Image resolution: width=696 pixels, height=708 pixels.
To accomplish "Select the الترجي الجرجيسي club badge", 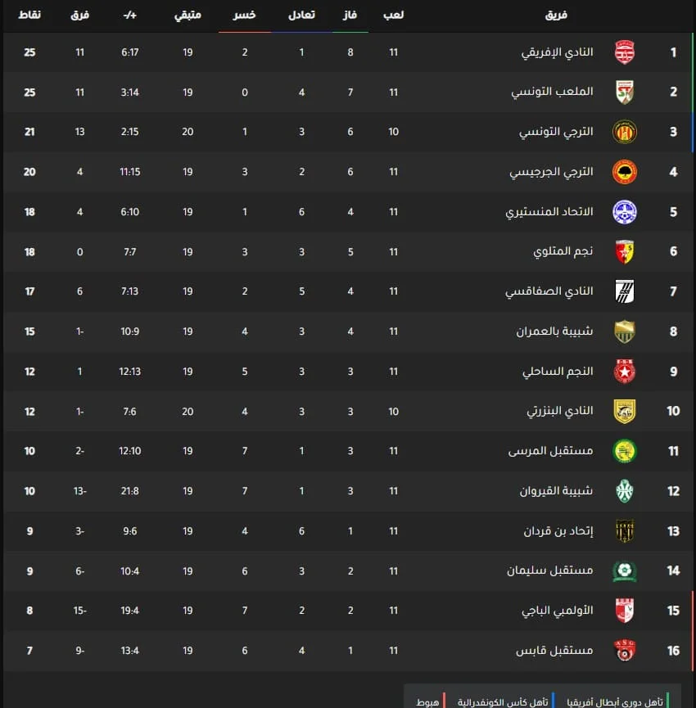I will tap(625, 172).
